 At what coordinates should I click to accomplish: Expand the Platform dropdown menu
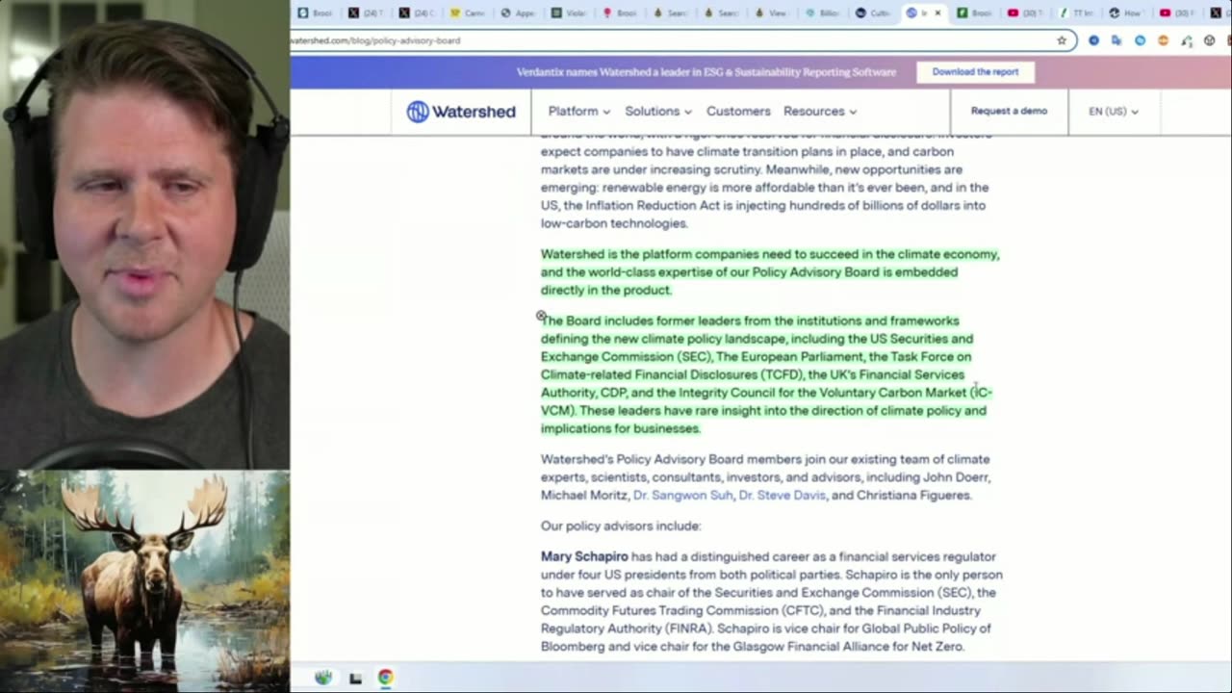coord(578,111)
